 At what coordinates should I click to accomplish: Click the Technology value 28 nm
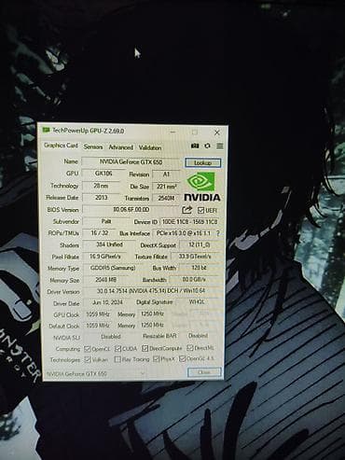(x=101, y=186)
